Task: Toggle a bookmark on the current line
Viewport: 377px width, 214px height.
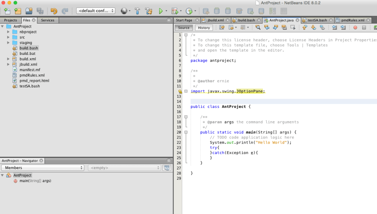Action: (x=323, y=28)
